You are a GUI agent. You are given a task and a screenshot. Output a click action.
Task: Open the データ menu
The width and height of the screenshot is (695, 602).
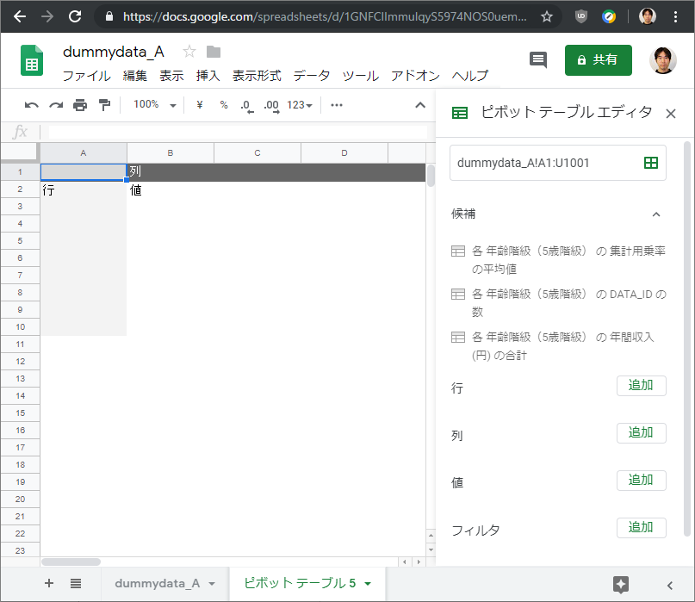pos(311,76)
